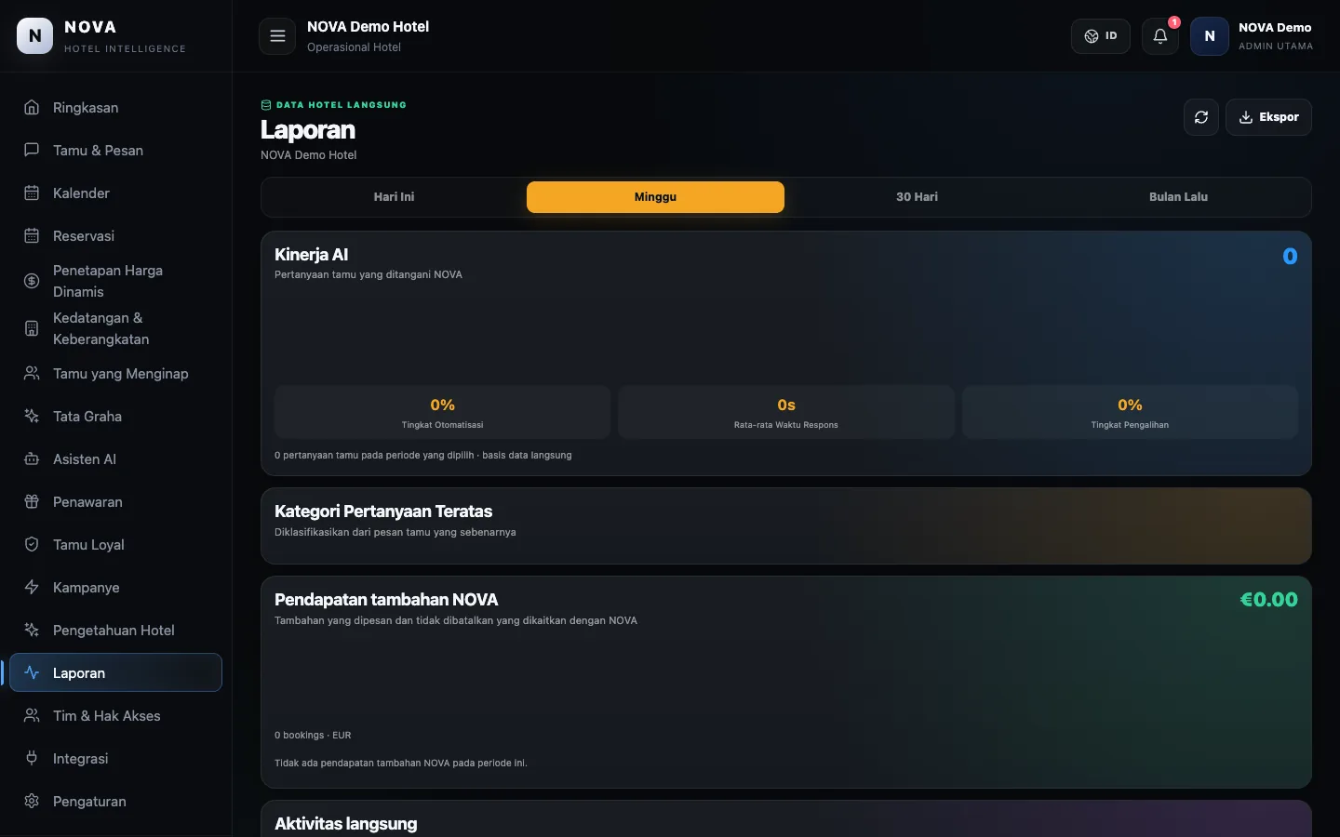The height and width of the screenshot is (837, 1340).
Task: Export the report with Ekspor
Action: [1268, 117]
